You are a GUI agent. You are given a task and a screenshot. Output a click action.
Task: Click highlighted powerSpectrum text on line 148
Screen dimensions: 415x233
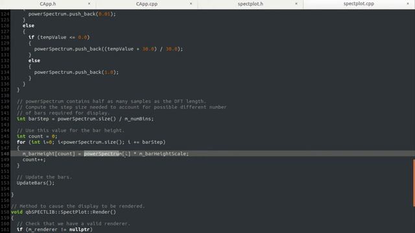[102, 154]
